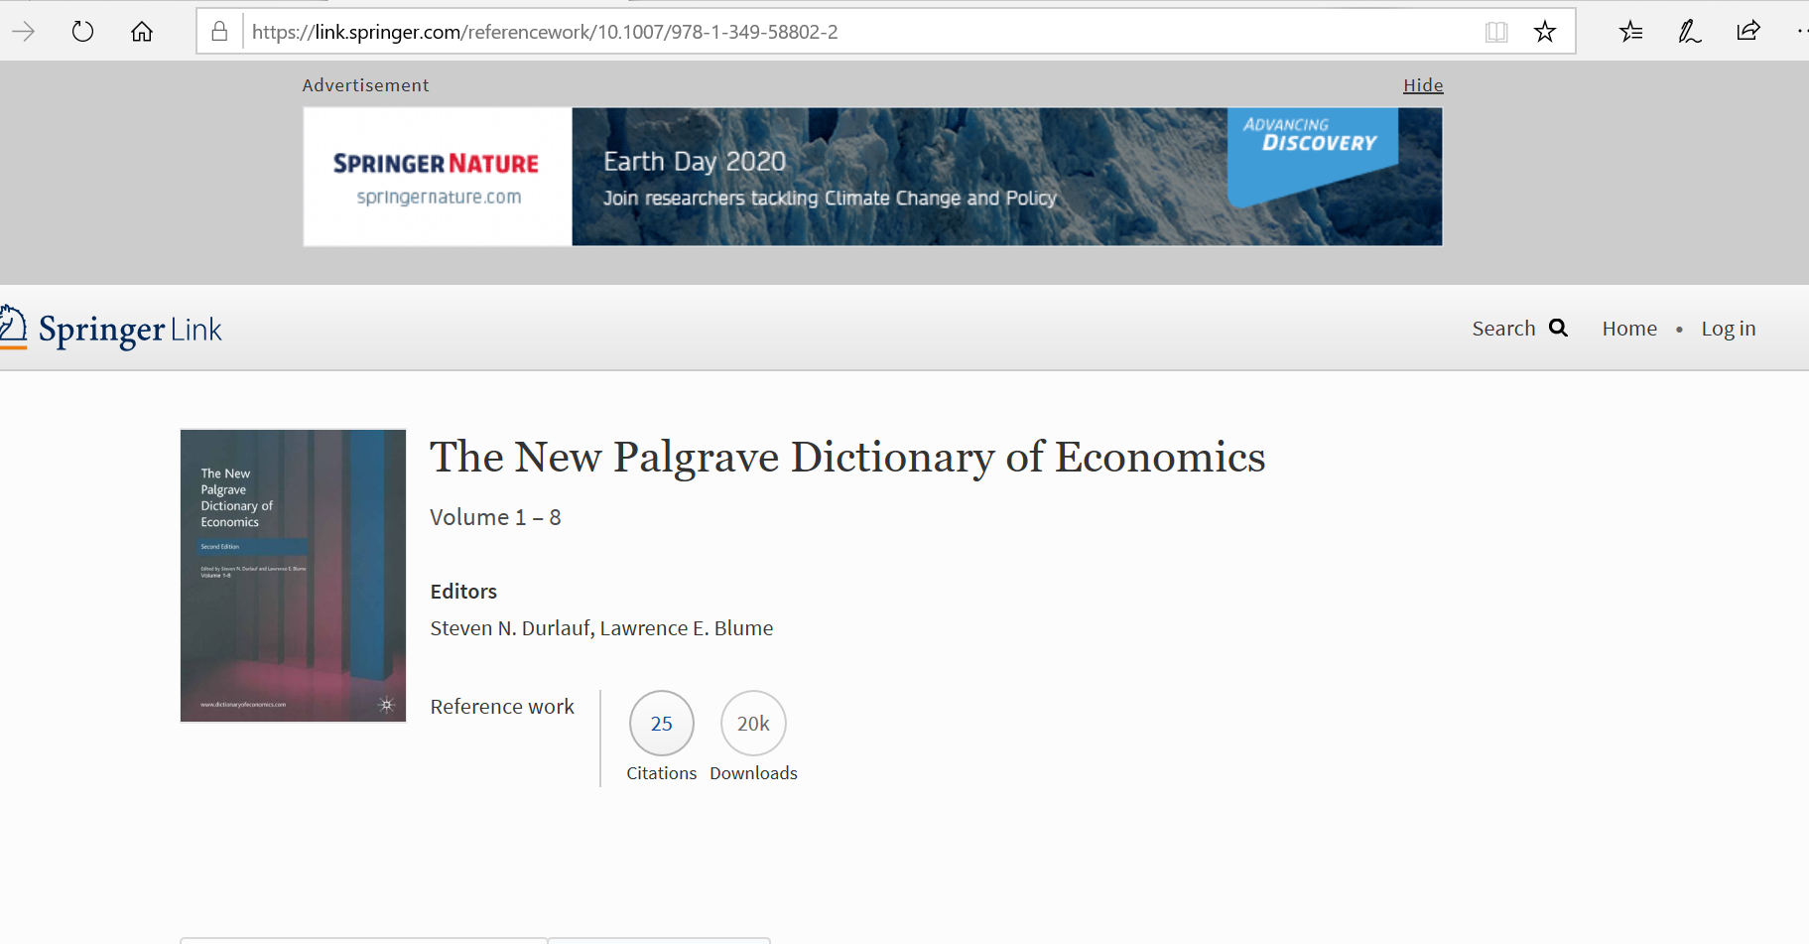Click the Downloads label

(753, 773)
